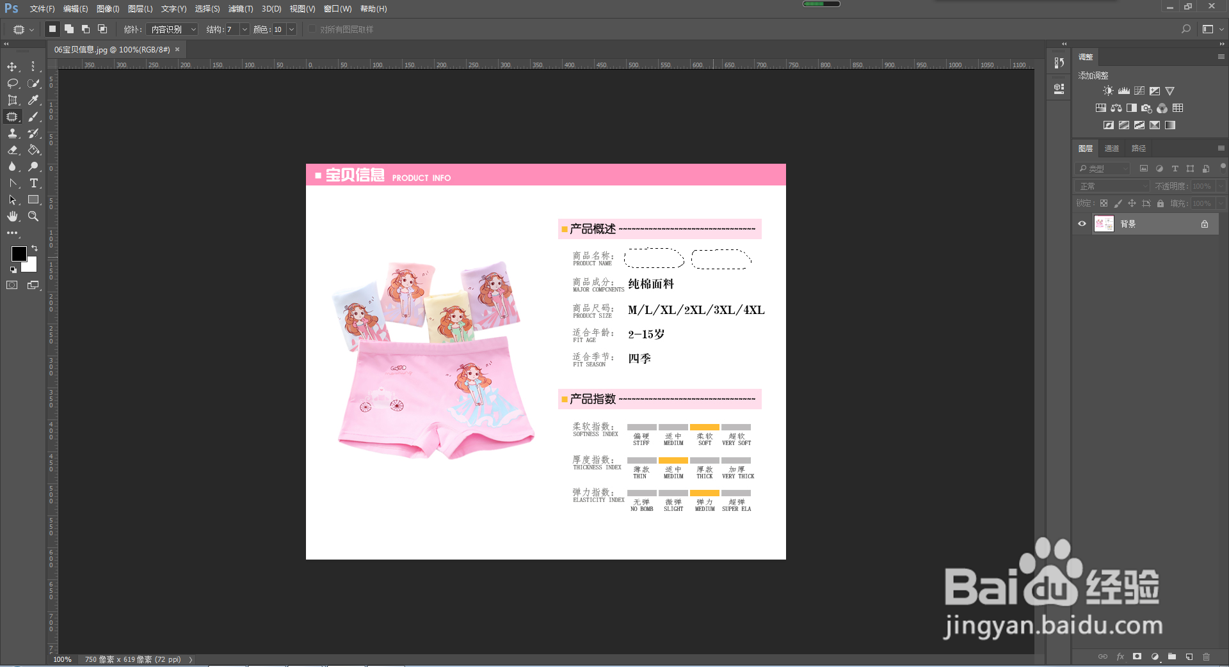Select the Eyedropper tool
Screen dimensions: 1229x667
(x=33, y=100)
